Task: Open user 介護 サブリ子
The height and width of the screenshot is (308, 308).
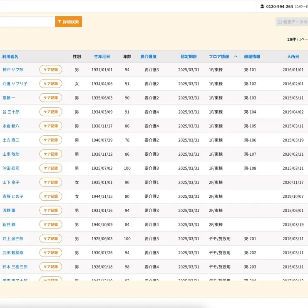Action: (15, 84)
